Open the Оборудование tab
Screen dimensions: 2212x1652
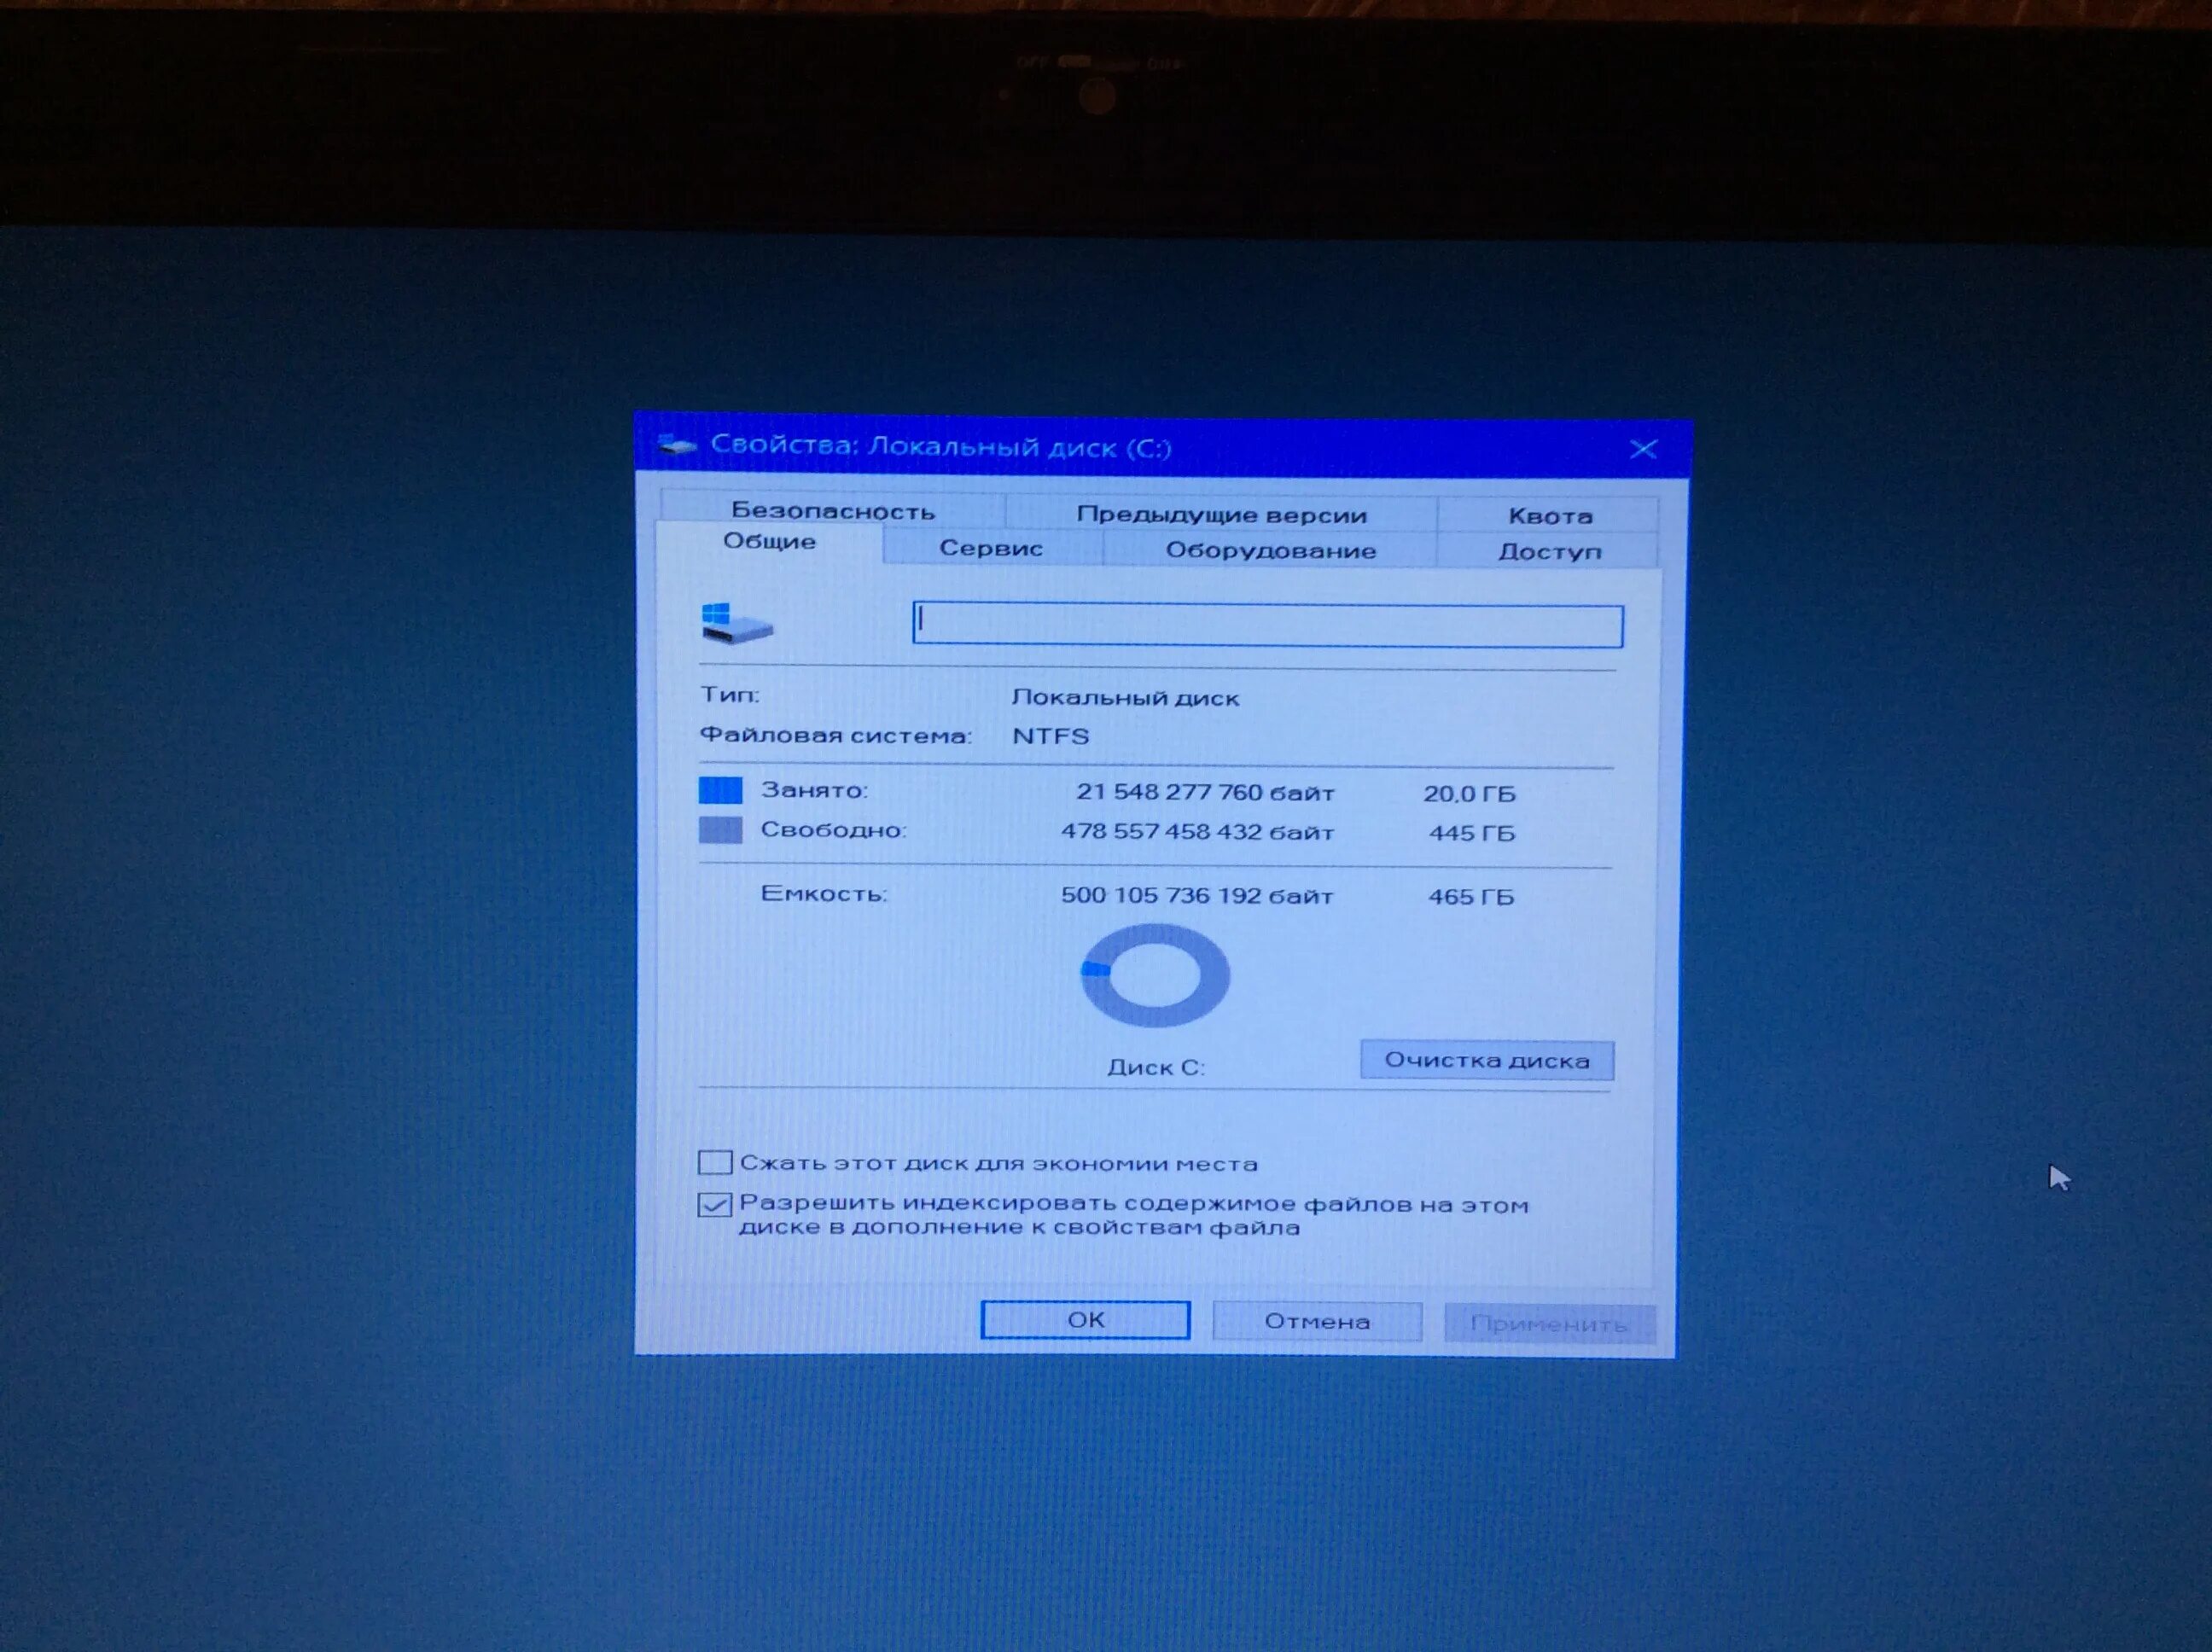click(x=1270, y=550)
